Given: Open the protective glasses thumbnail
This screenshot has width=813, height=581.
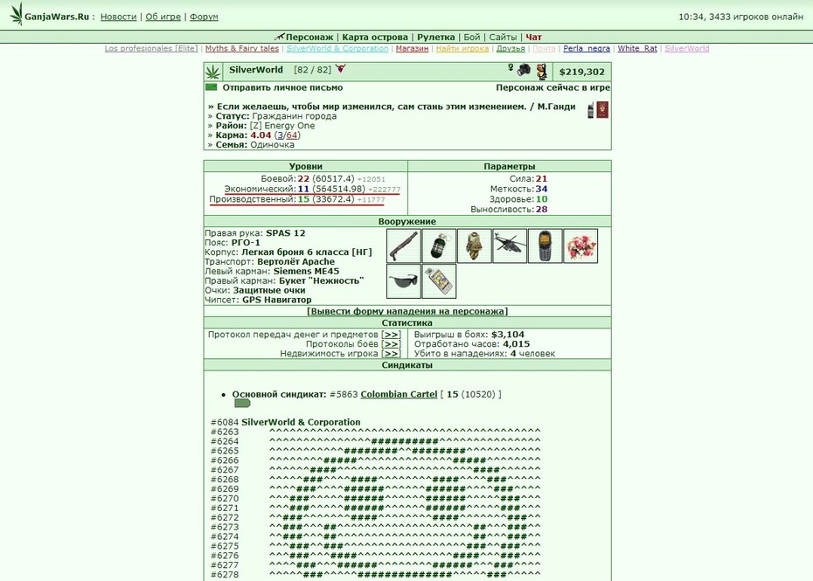Looking at the screenshot, I should coord(404,281).
